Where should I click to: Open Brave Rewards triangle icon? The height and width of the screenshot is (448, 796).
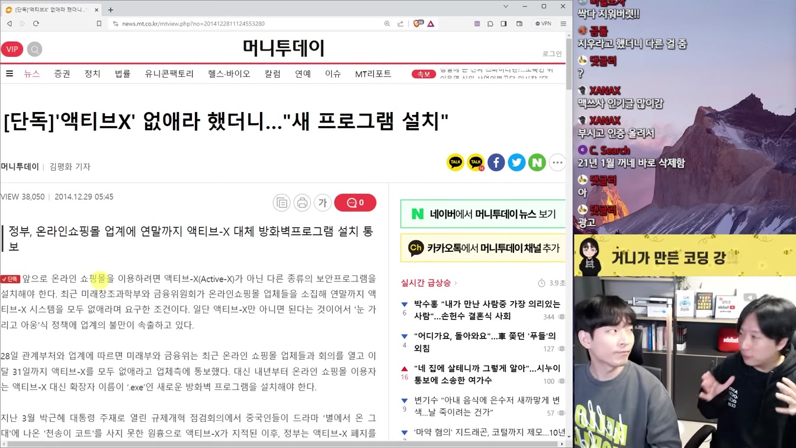431,24
